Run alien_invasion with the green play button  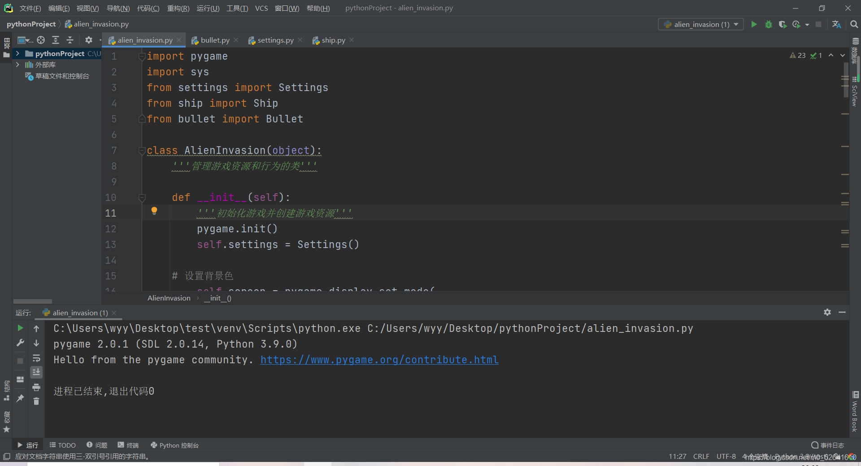(754, 24)
